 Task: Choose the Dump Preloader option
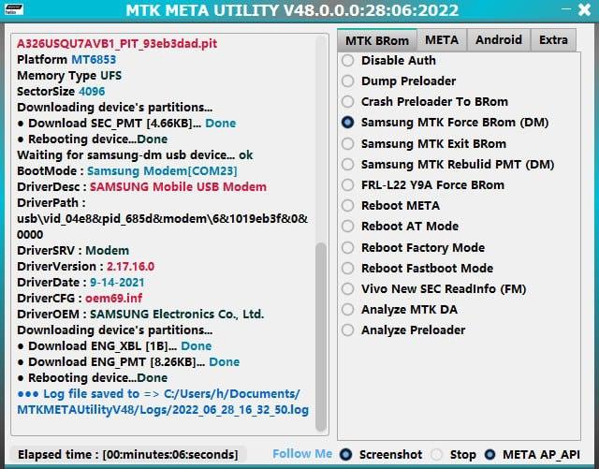pos(348,81)
